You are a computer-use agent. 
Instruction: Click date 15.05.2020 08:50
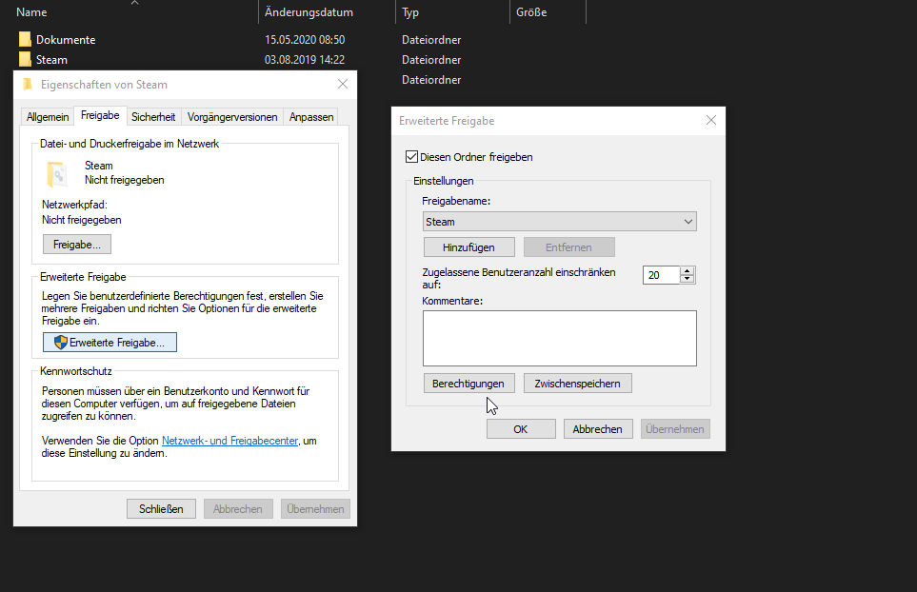pyautogui.click(x=305, y=40)
